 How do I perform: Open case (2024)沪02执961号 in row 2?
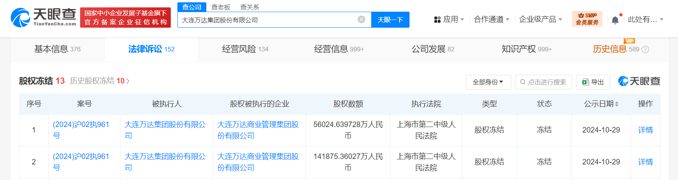click(81, 162)
